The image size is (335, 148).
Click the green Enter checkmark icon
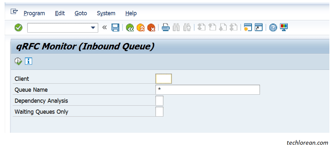click(x=19, y=27)
